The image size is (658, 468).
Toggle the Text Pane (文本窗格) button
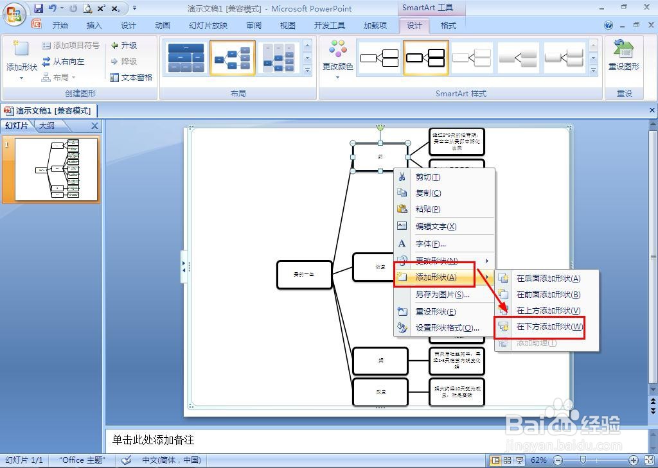tap(131, 77)
